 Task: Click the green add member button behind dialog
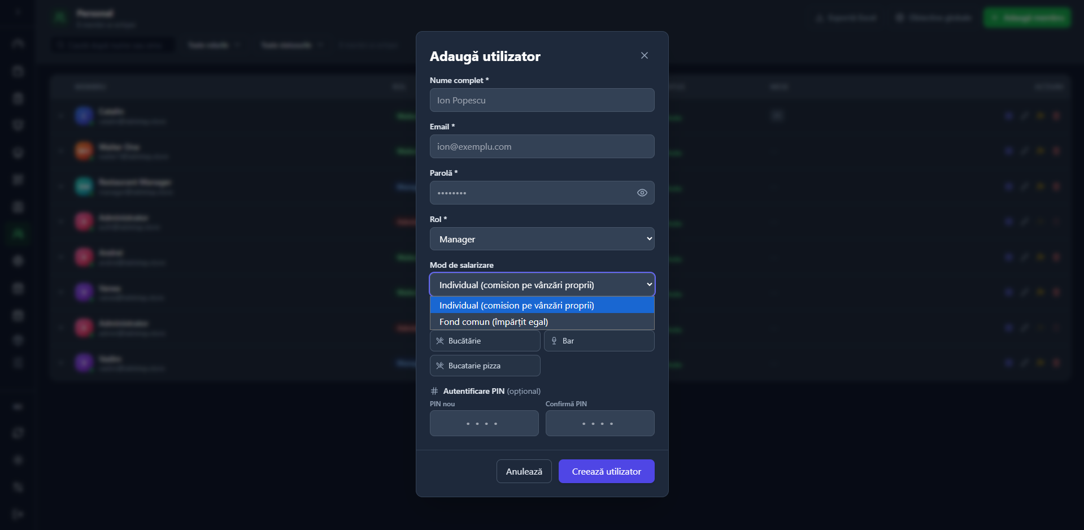(x=1027, y=18)
